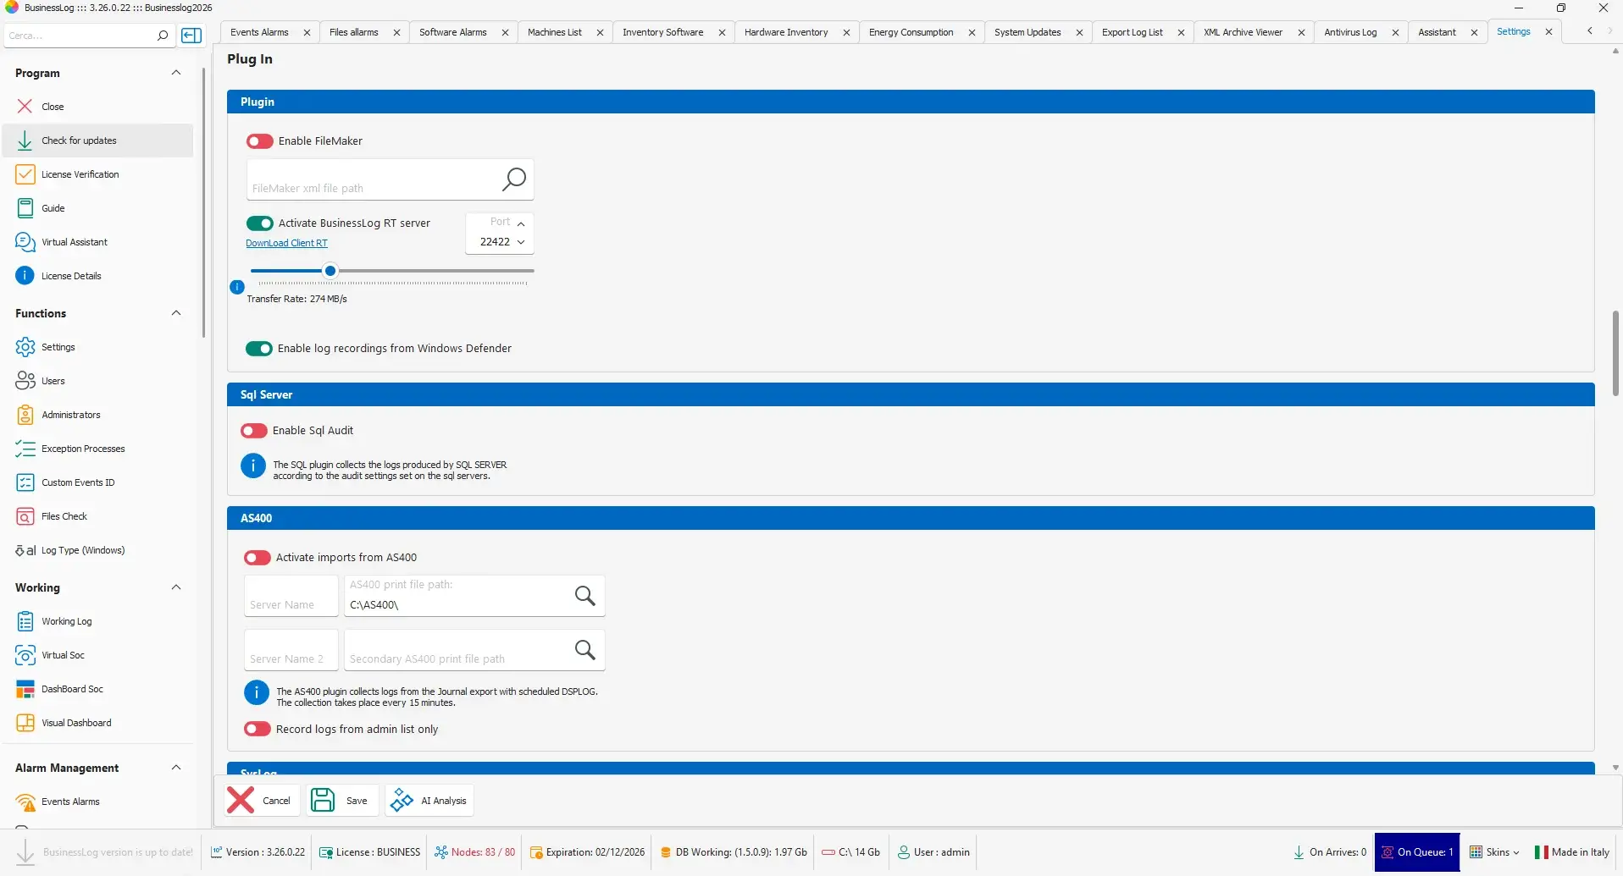This screenshot has width=1623, height=876.
Task: Toggle Windows Defender log recordings switch
Action: tap(259, 349)
